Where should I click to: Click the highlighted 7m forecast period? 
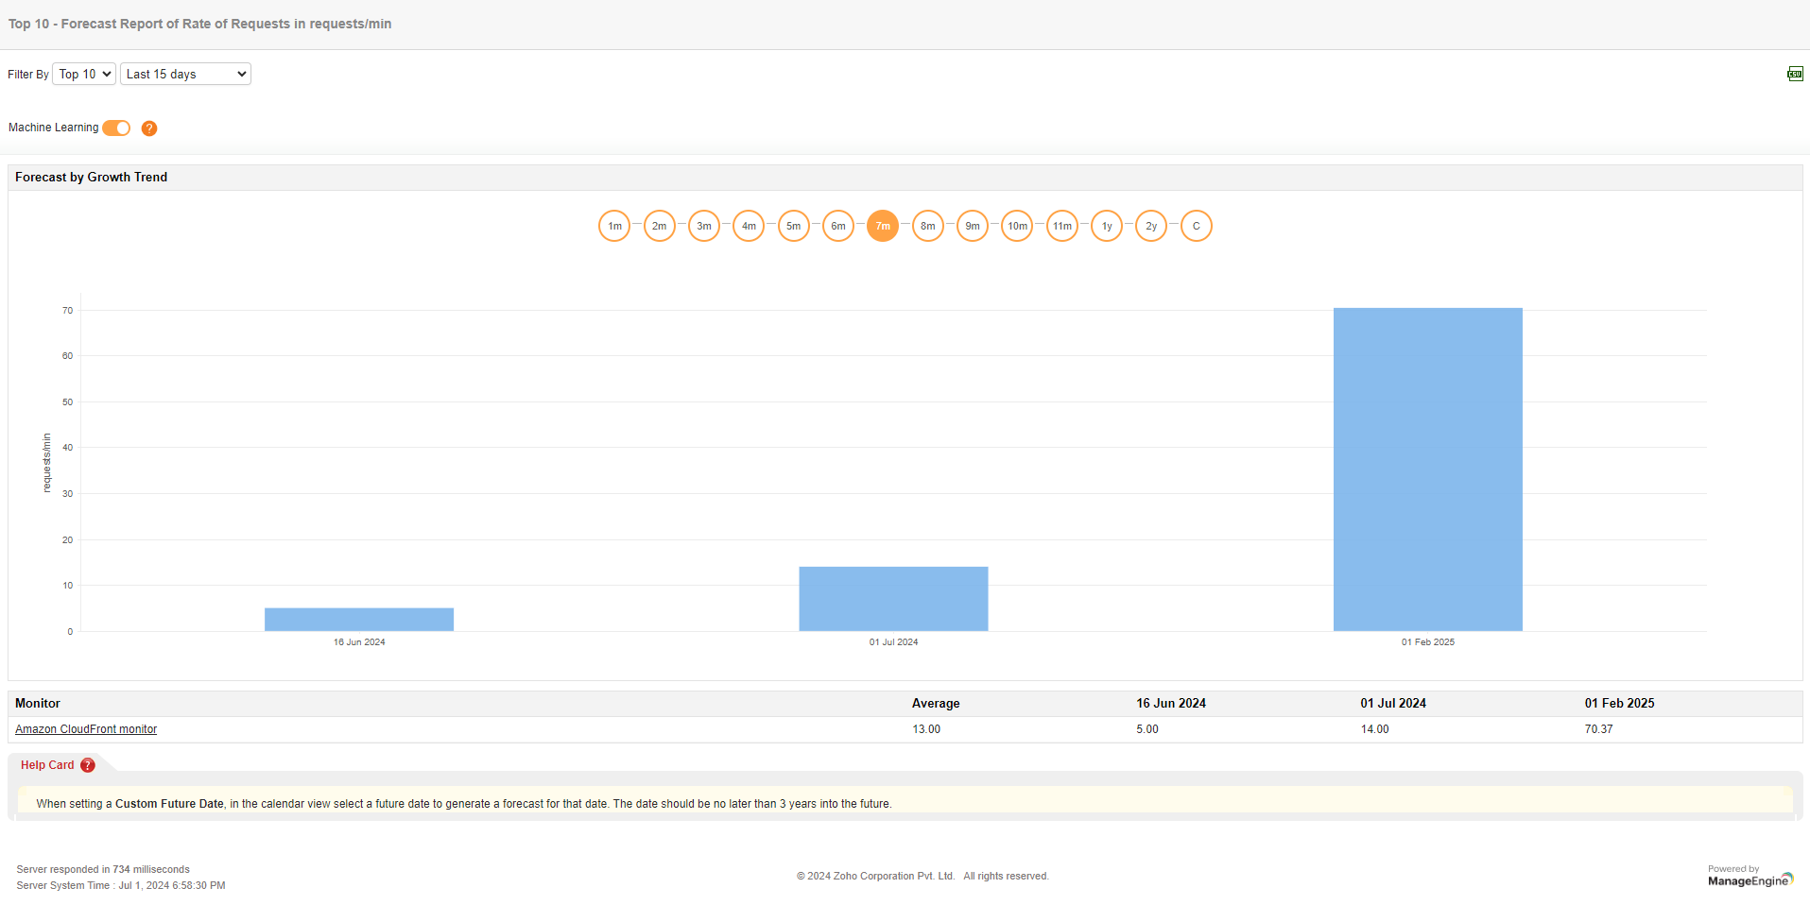pos(882,226)
